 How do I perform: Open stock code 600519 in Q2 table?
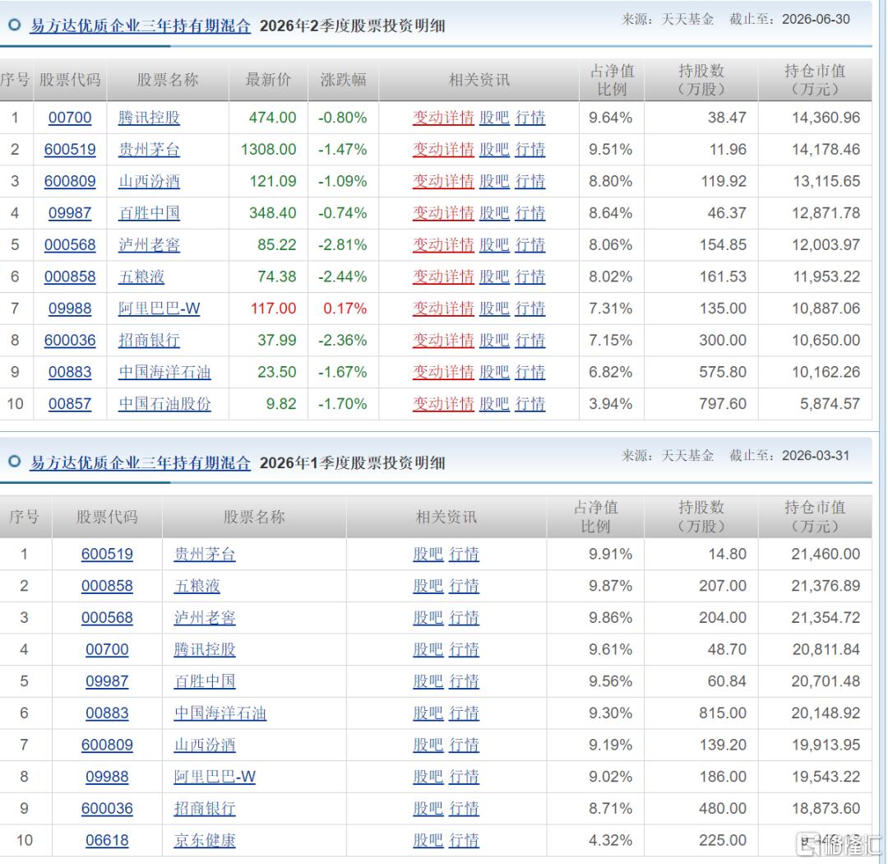pos(70,149)
